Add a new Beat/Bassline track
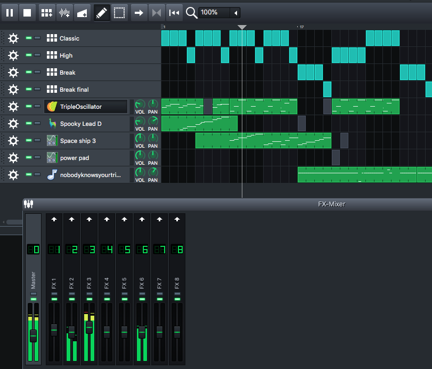432x369 pixels. pyautogui.click(x=47, y=12)
